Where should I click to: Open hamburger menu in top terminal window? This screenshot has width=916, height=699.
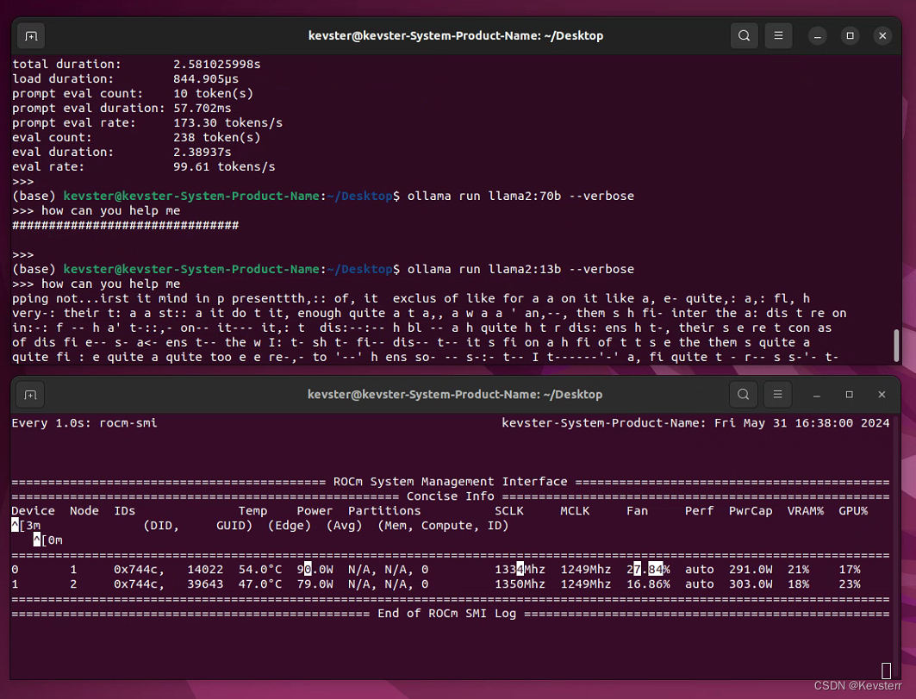[x=778, y=35]
